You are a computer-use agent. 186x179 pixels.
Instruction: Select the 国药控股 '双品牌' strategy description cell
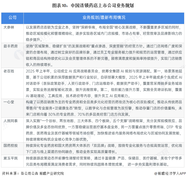(x=104, y=149)
